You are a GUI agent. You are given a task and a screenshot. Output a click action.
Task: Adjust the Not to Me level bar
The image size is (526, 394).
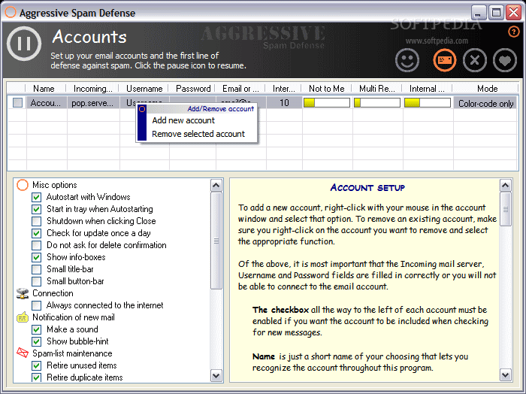[327, 103]
